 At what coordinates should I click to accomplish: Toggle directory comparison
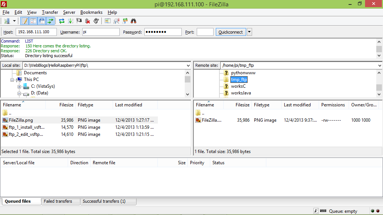(x=116, y=21)
